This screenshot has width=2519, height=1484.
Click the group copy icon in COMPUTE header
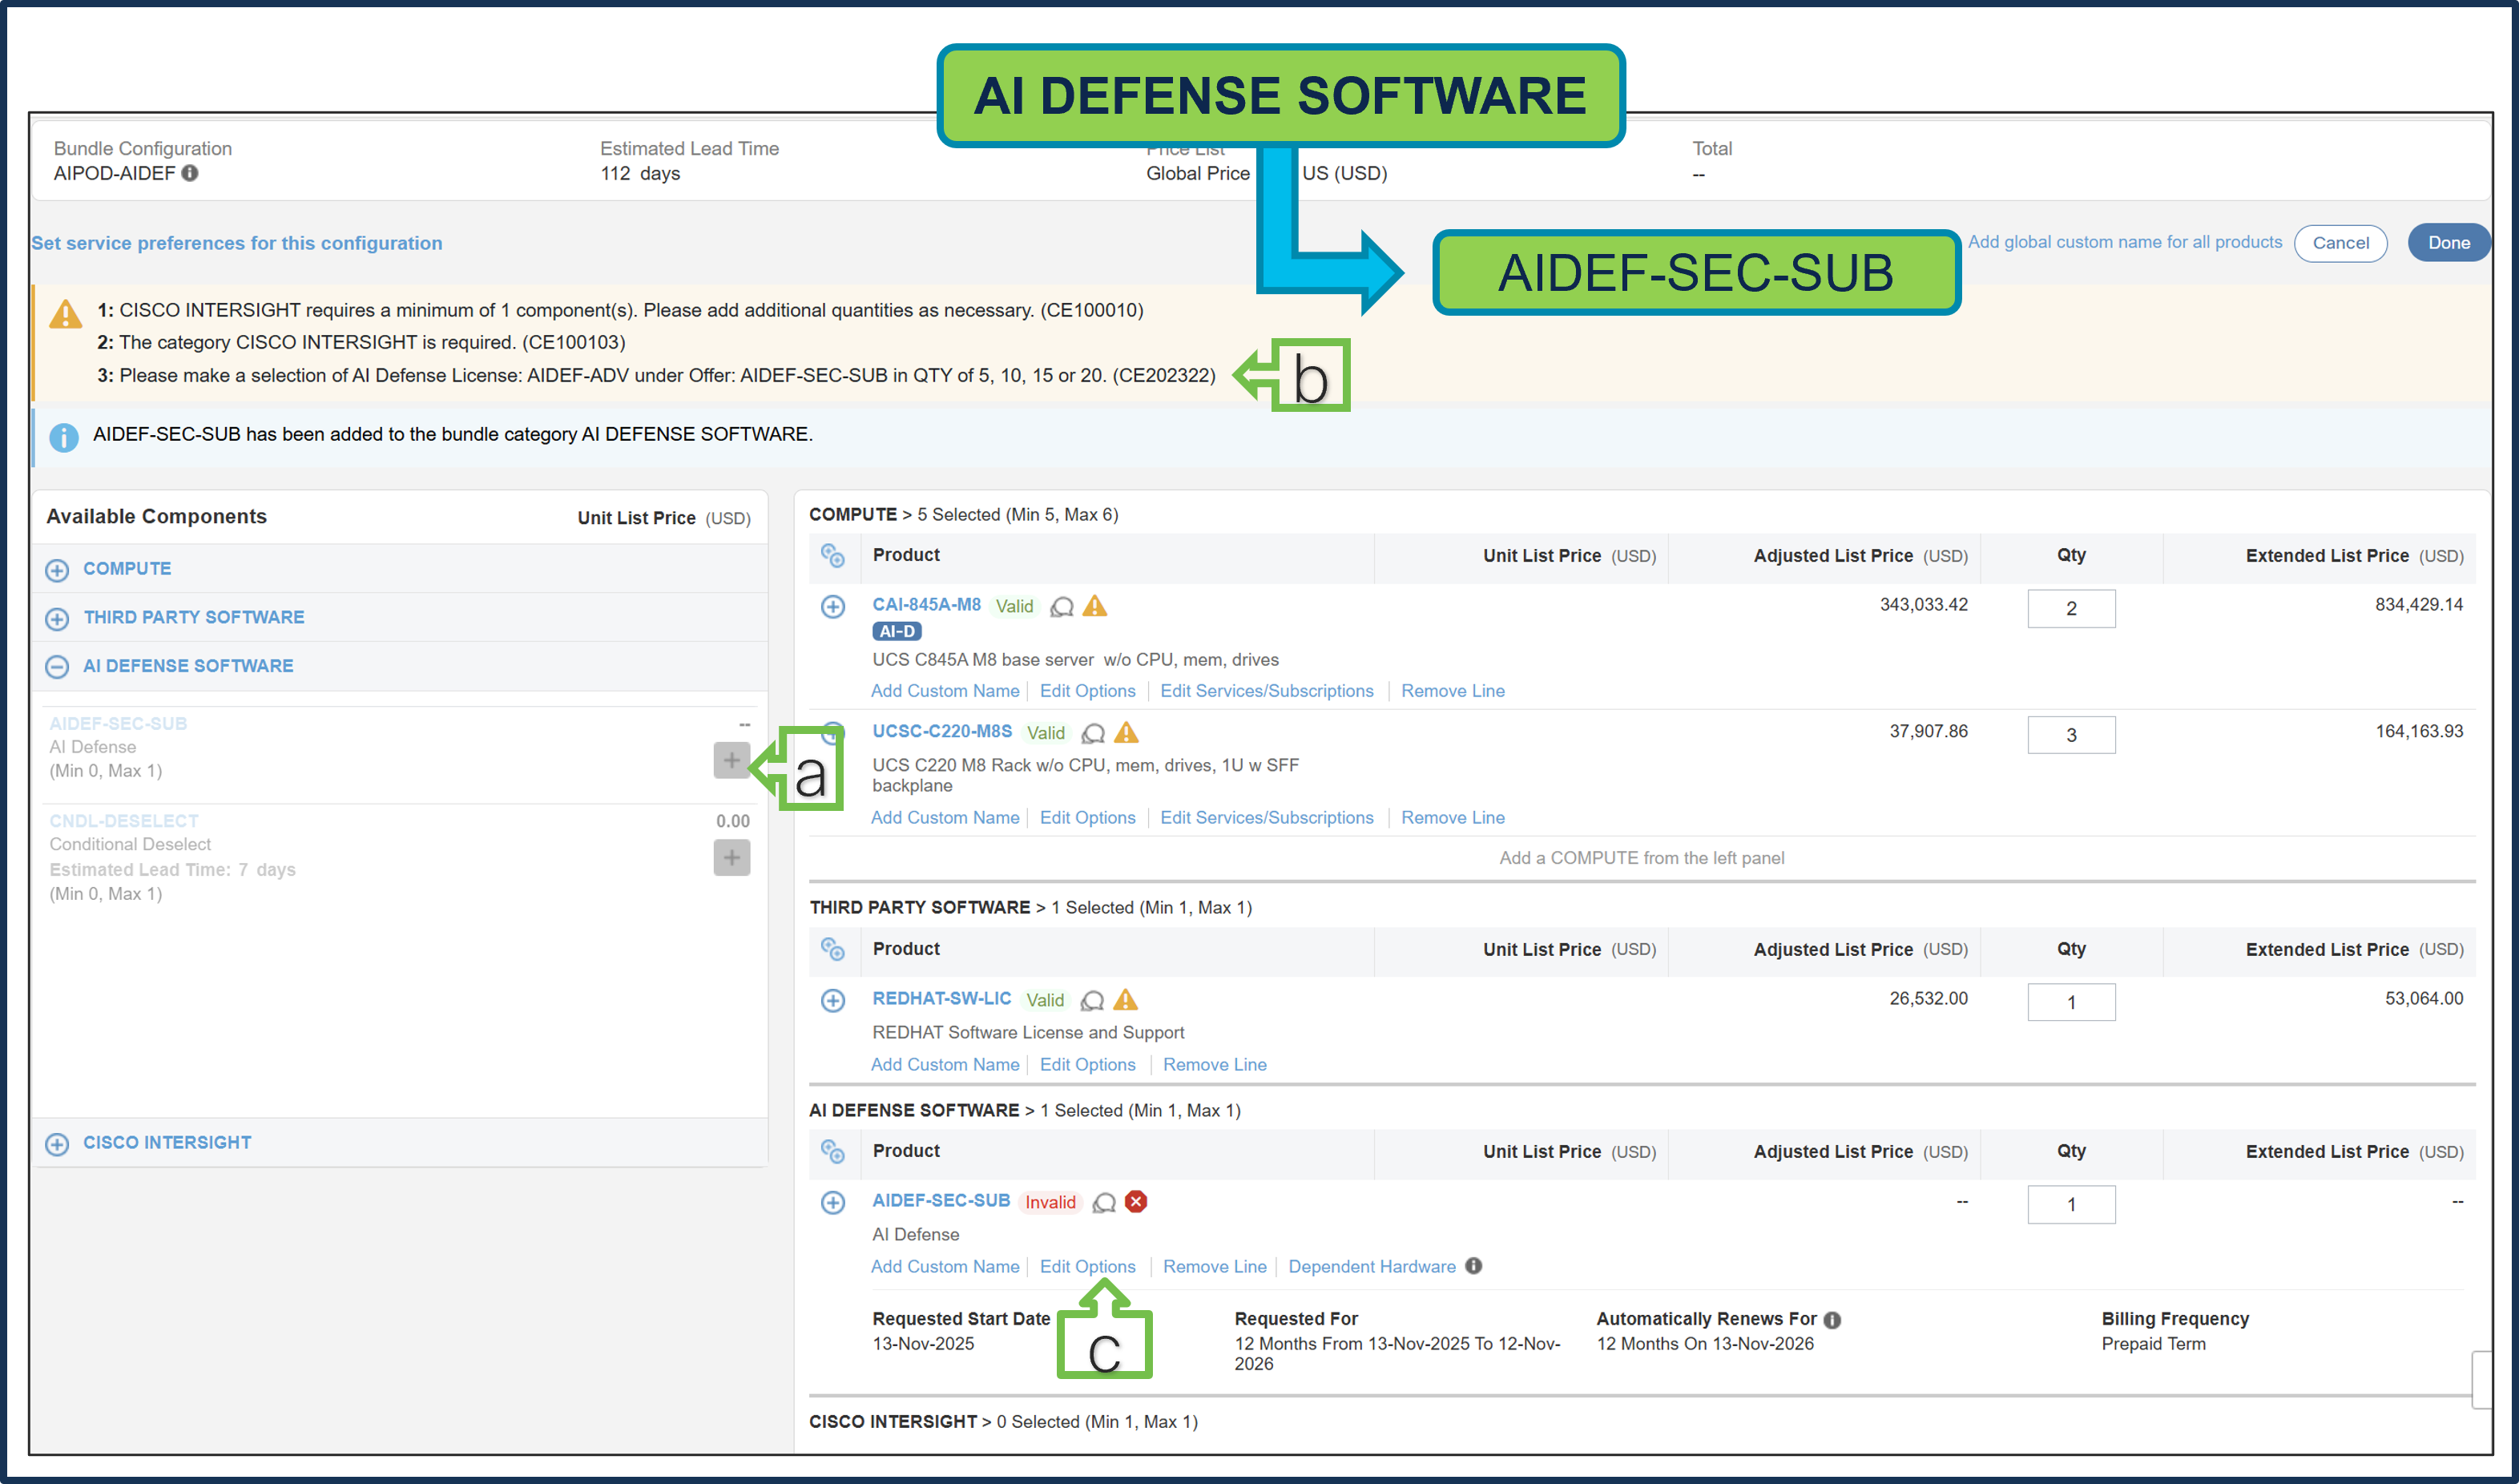[835, 556]
